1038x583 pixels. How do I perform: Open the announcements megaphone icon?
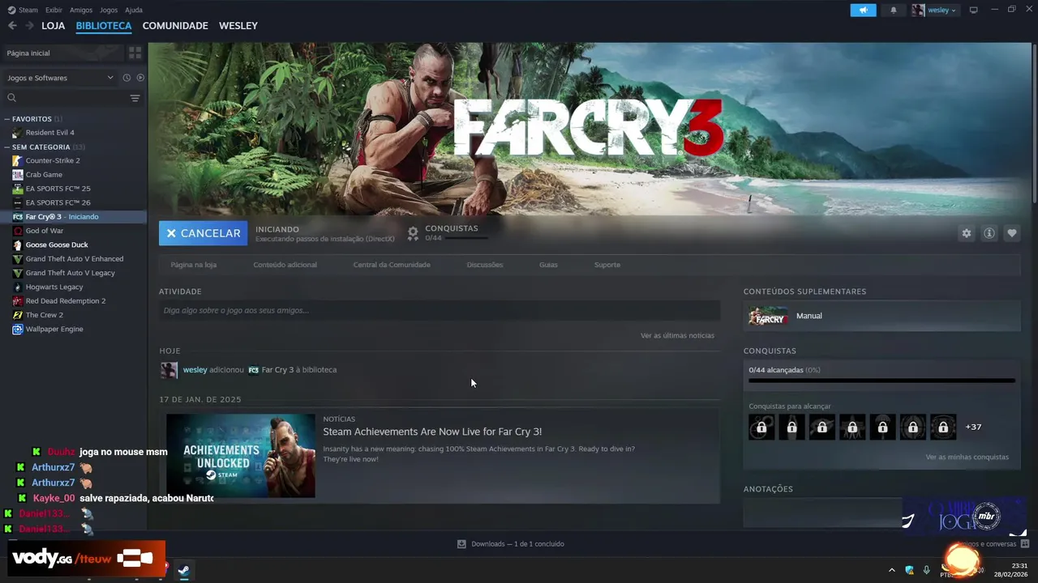[x=863, y=10]
